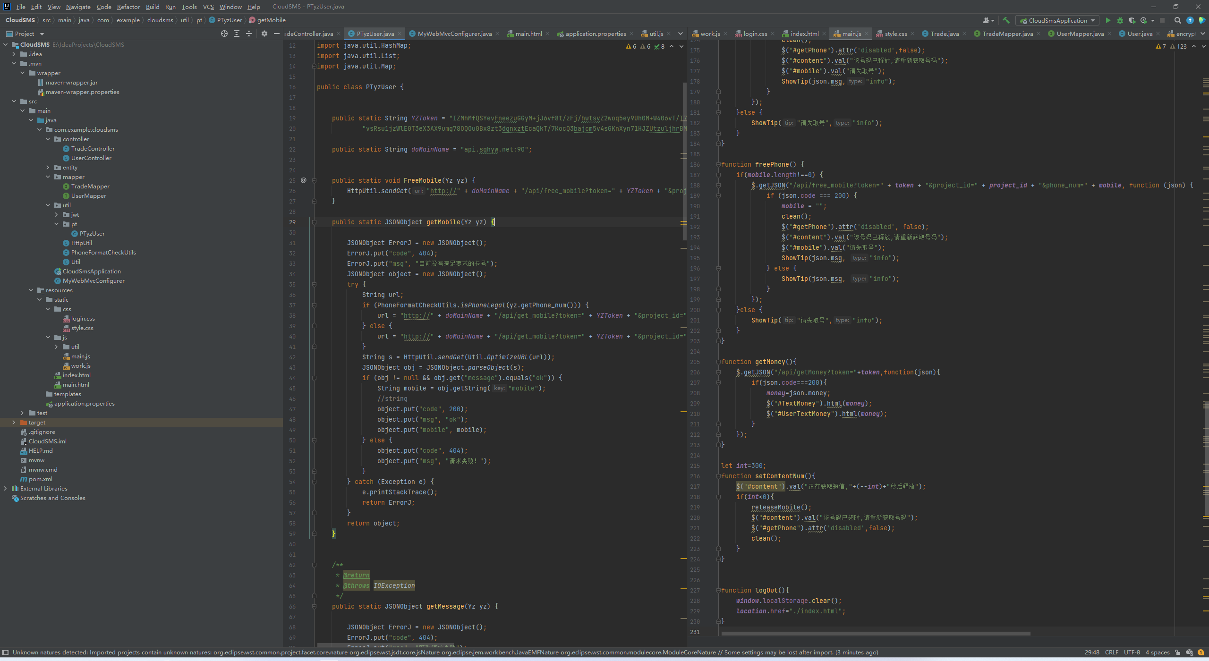The image size is (1209, 661).
Task: Fold the logOut function at line 227
Action: (718, 590)
